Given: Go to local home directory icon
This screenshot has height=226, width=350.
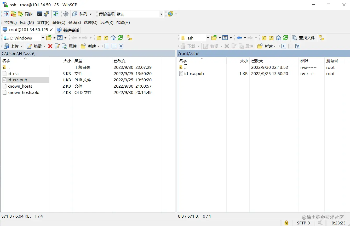Looking at the screenshot, I should [x=113, y=38].
